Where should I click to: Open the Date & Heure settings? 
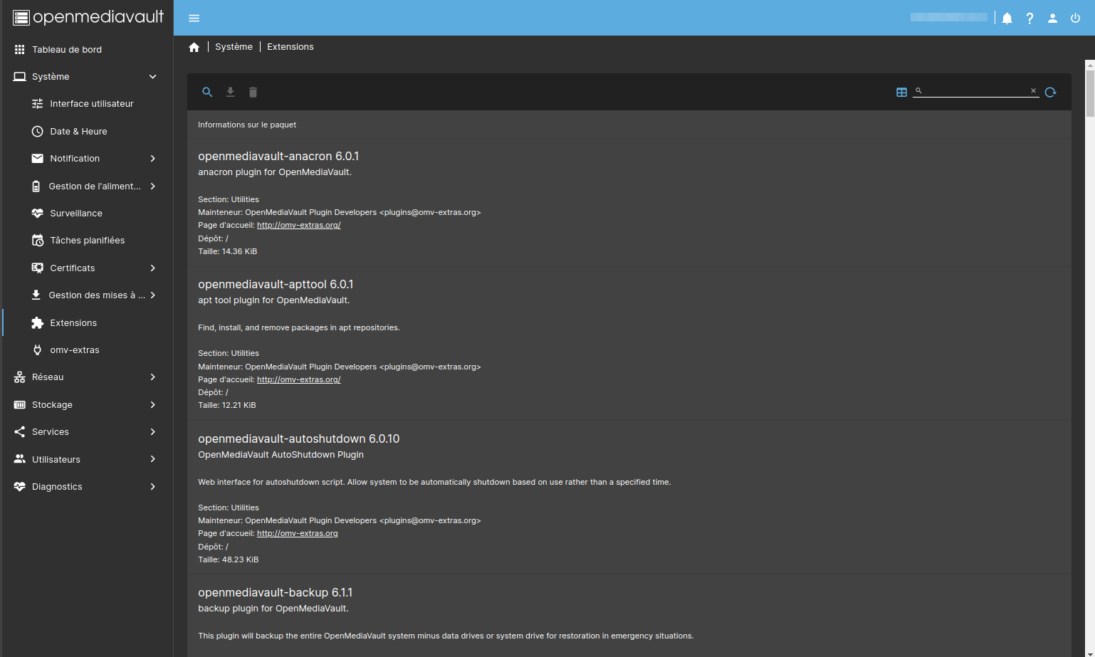(x=78, y=132)
